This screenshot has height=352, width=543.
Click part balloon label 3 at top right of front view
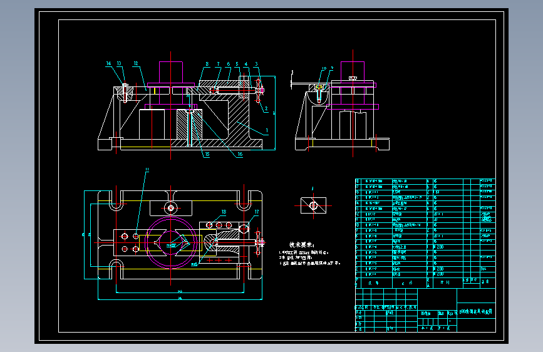(256, 64)
